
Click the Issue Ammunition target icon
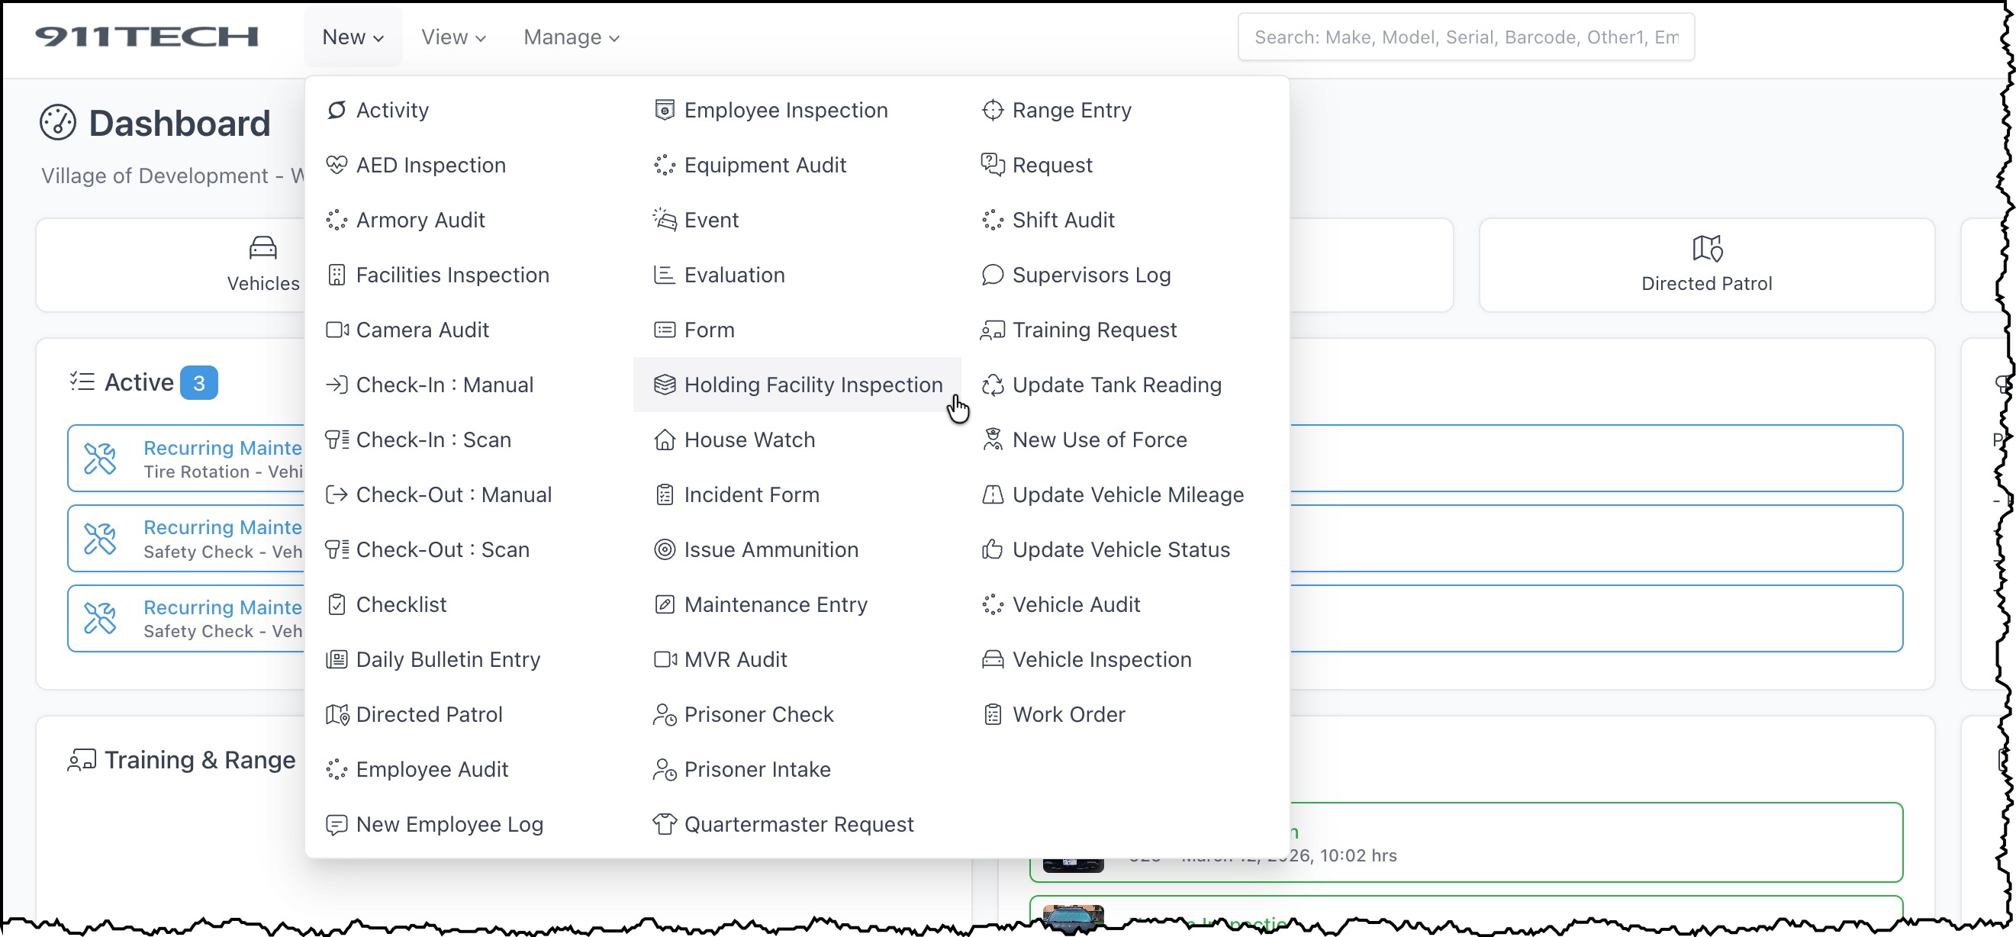coord(664,549)
